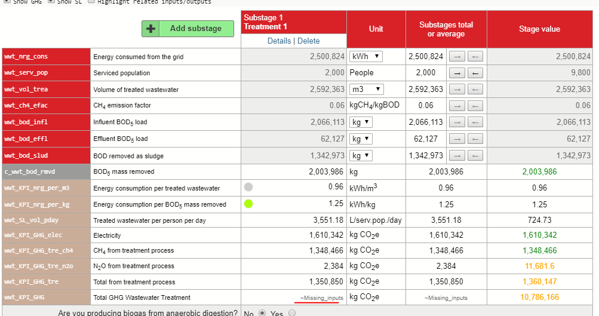
Task: Click variable code wwt_vol_trea
Action: [26, 90]
